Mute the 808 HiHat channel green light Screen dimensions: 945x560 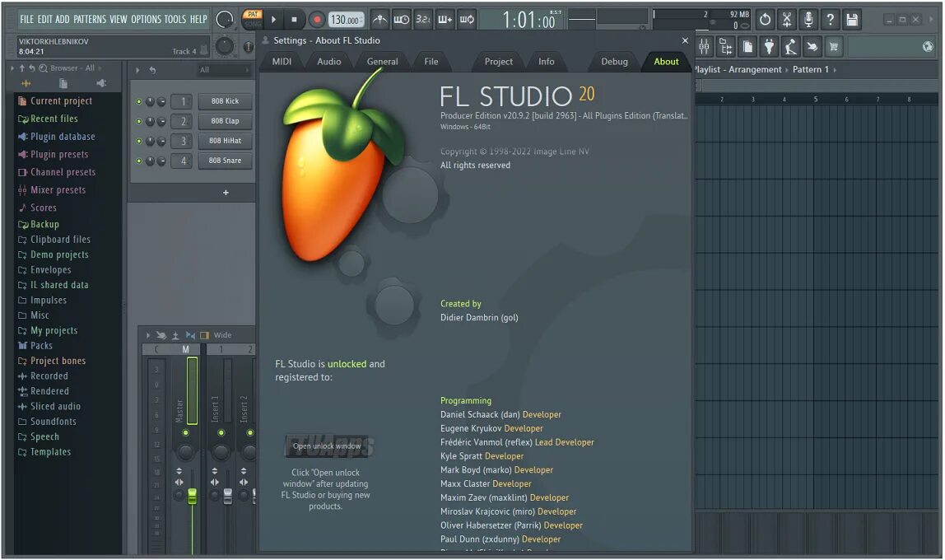pyautogui.click(x=139, y=141)
